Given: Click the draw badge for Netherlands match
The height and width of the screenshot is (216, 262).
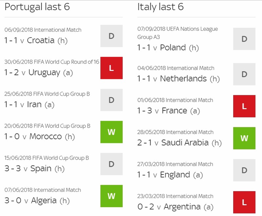Looking at the screenshot, I should (x=244, y=74).
